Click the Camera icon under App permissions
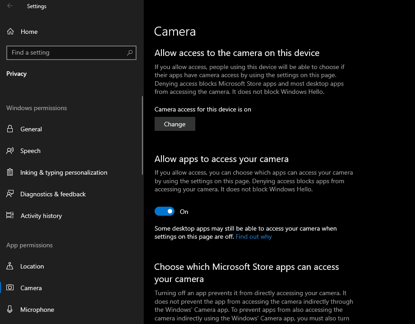The image size is (415, 324). tap(10, 288)
